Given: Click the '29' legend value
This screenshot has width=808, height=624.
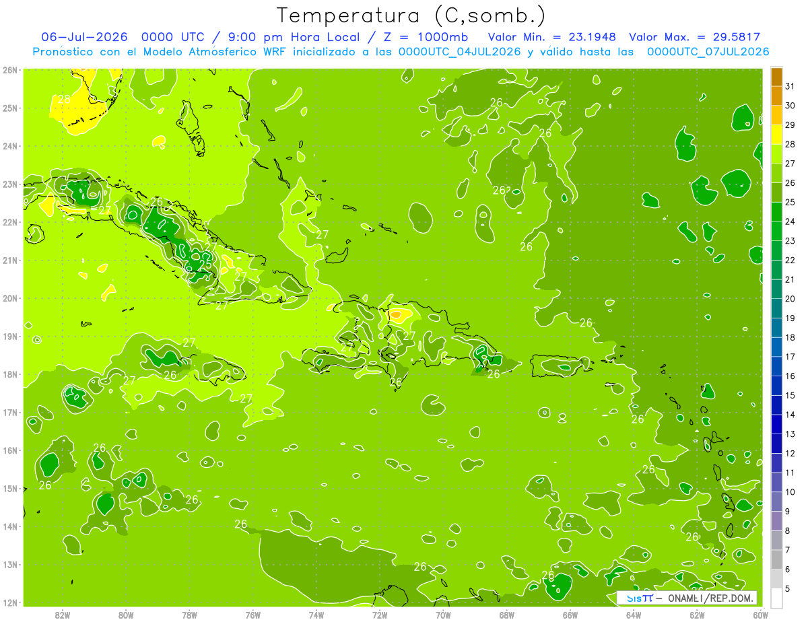Looking at the screenshot, I should coord(790,125).
